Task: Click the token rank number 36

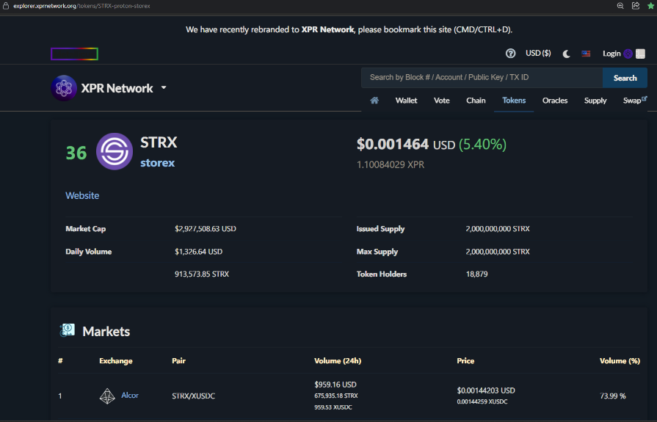Action: click(x=76, y=153)
